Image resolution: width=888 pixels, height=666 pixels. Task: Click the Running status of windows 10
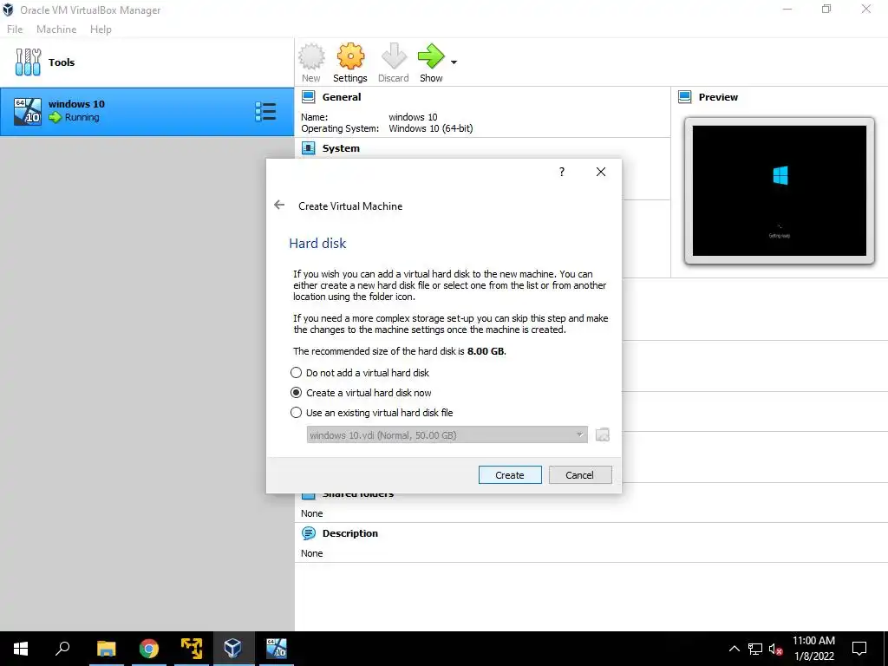[x=82, y=117]
